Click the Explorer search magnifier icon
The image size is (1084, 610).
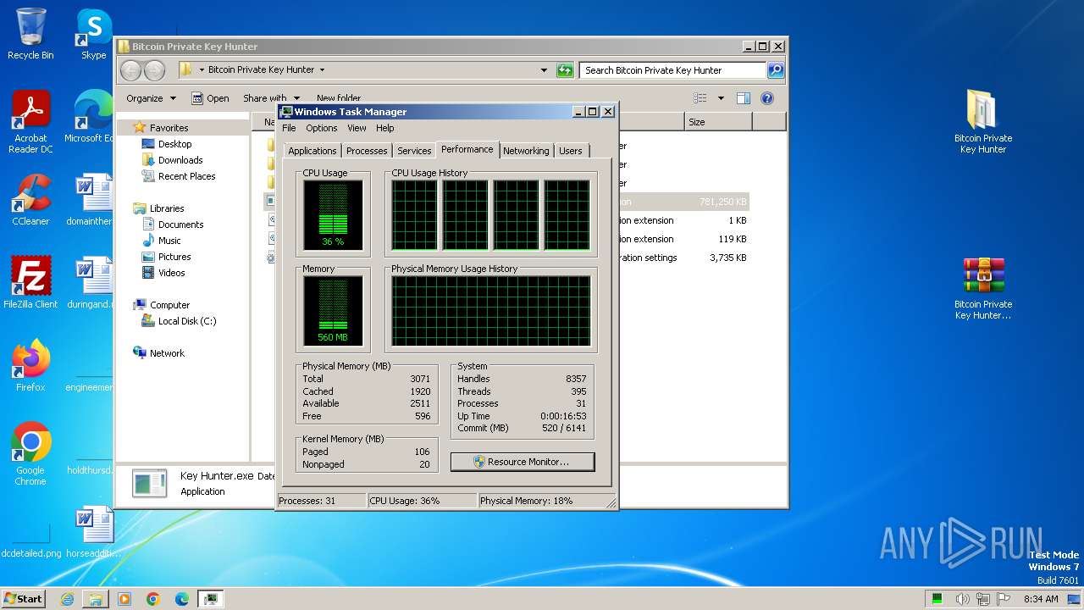pos(776,70)
